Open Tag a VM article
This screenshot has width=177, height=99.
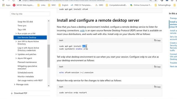point(22,29)
